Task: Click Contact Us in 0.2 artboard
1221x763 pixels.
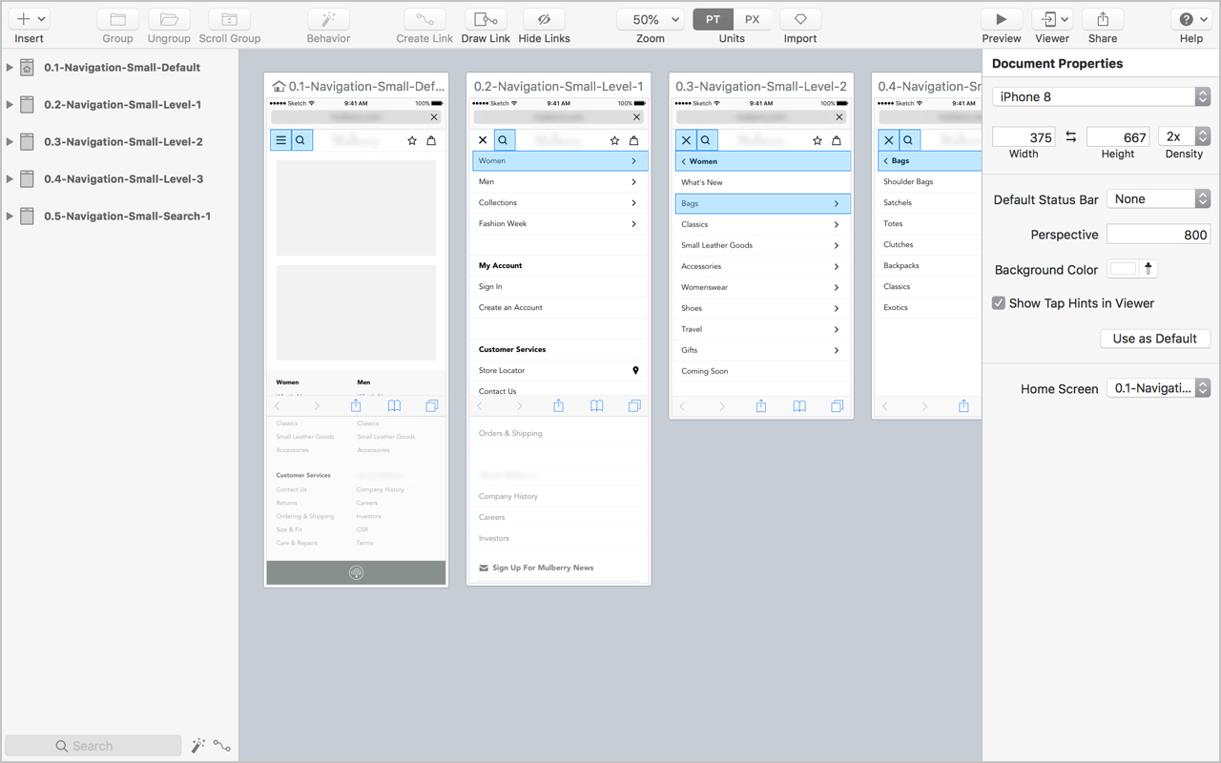Action: [x=497, y=391]
